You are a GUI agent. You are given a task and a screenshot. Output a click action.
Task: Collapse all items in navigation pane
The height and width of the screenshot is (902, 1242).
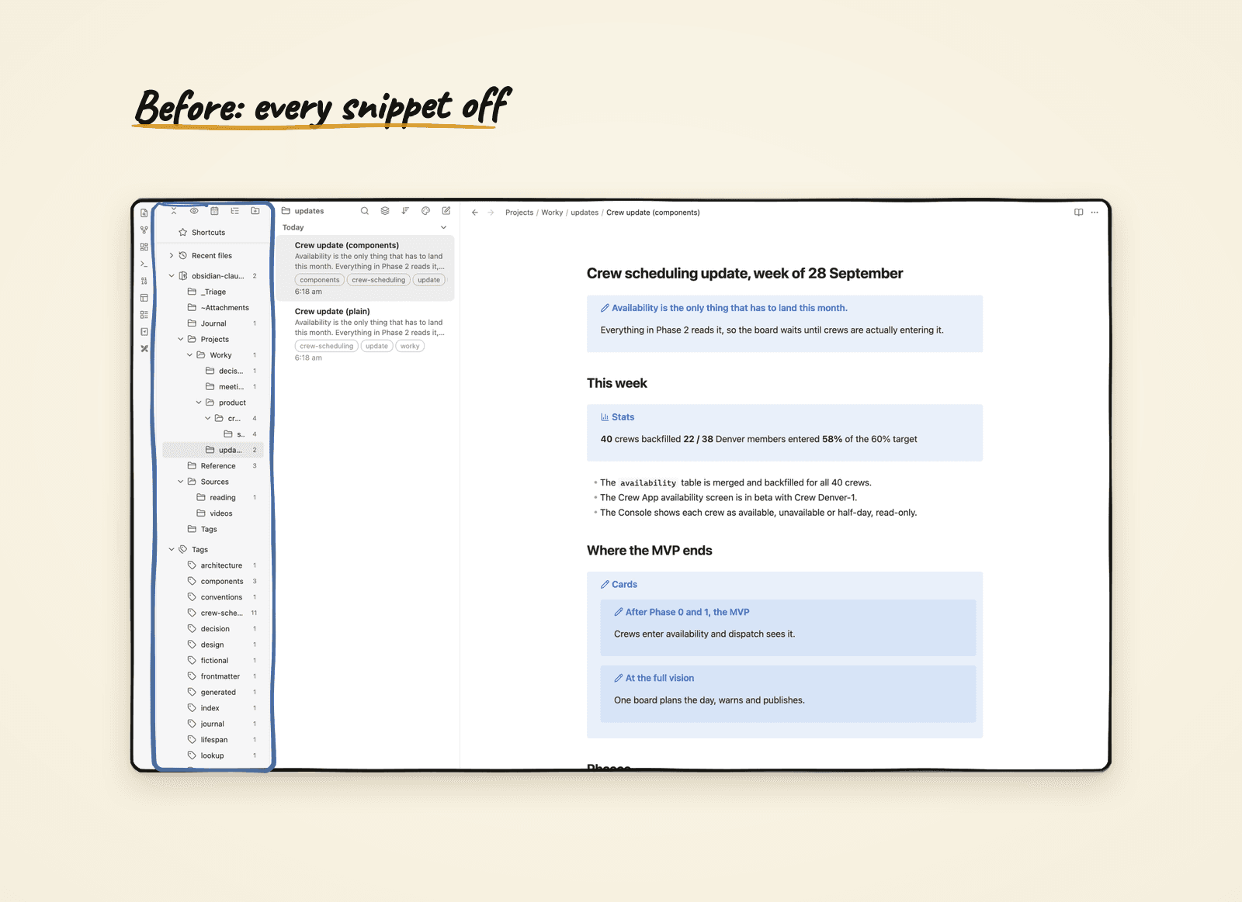pyautogui.click(x=174, y=211)
